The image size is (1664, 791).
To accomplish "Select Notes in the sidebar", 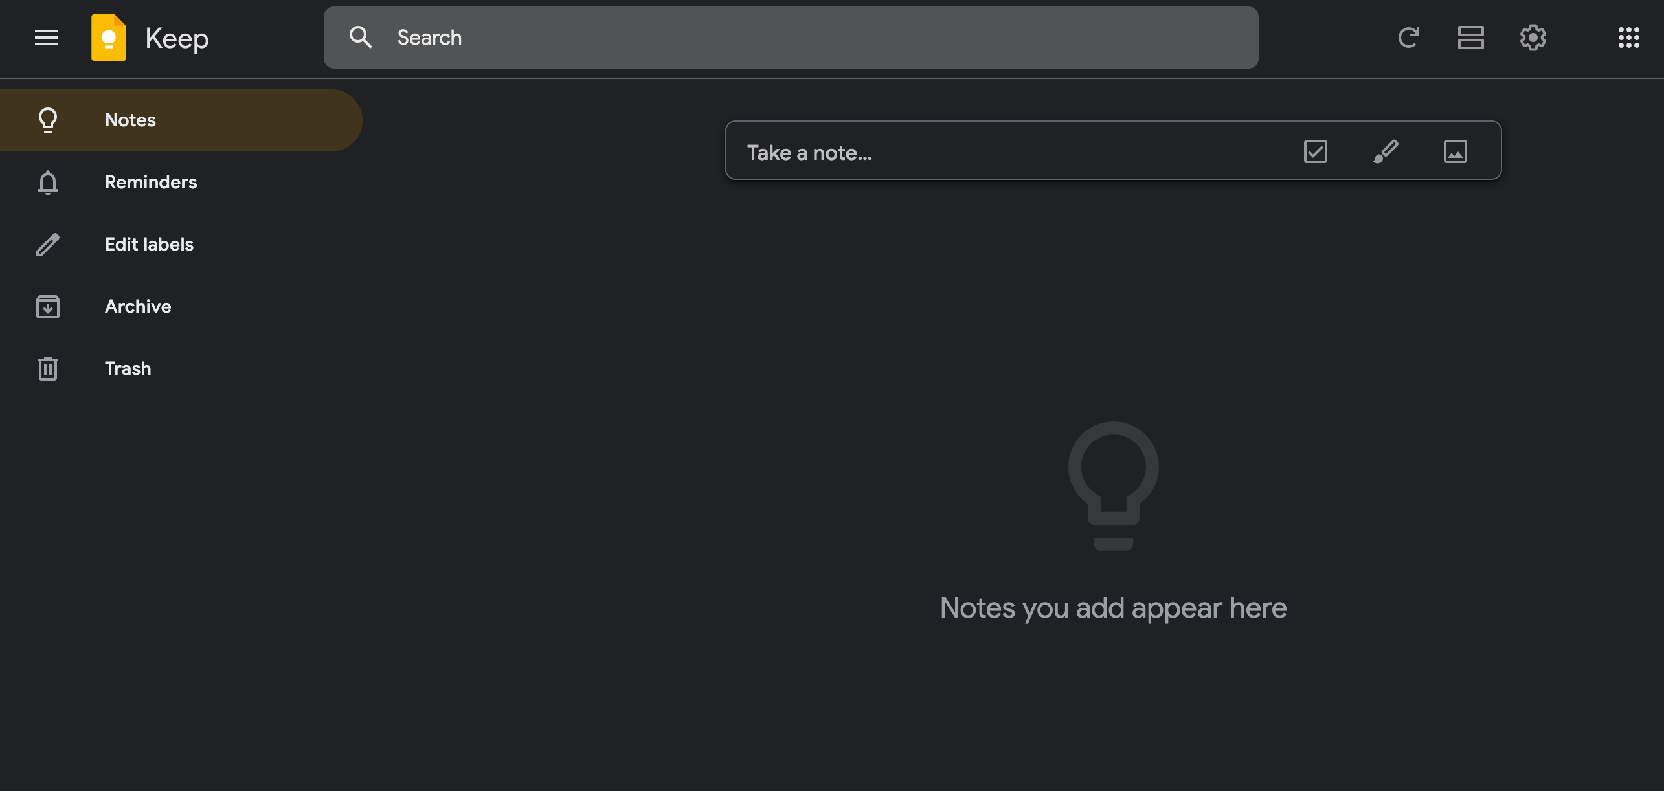I will (x=181, y=120).
